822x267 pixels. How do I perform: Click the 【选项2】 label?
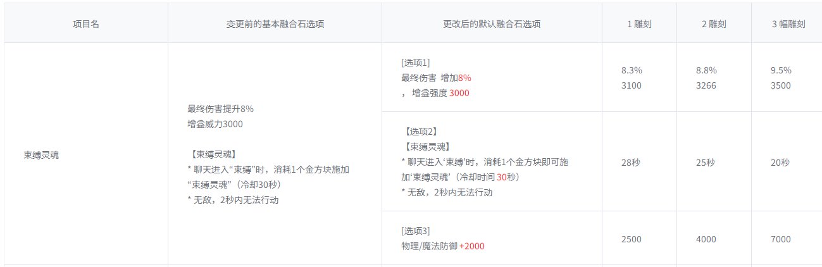click(x=419, y=131)
